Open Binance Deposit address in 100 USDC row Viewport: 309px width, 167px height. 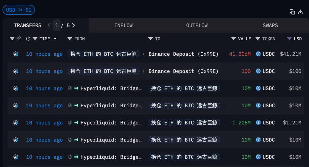[183, 71]
